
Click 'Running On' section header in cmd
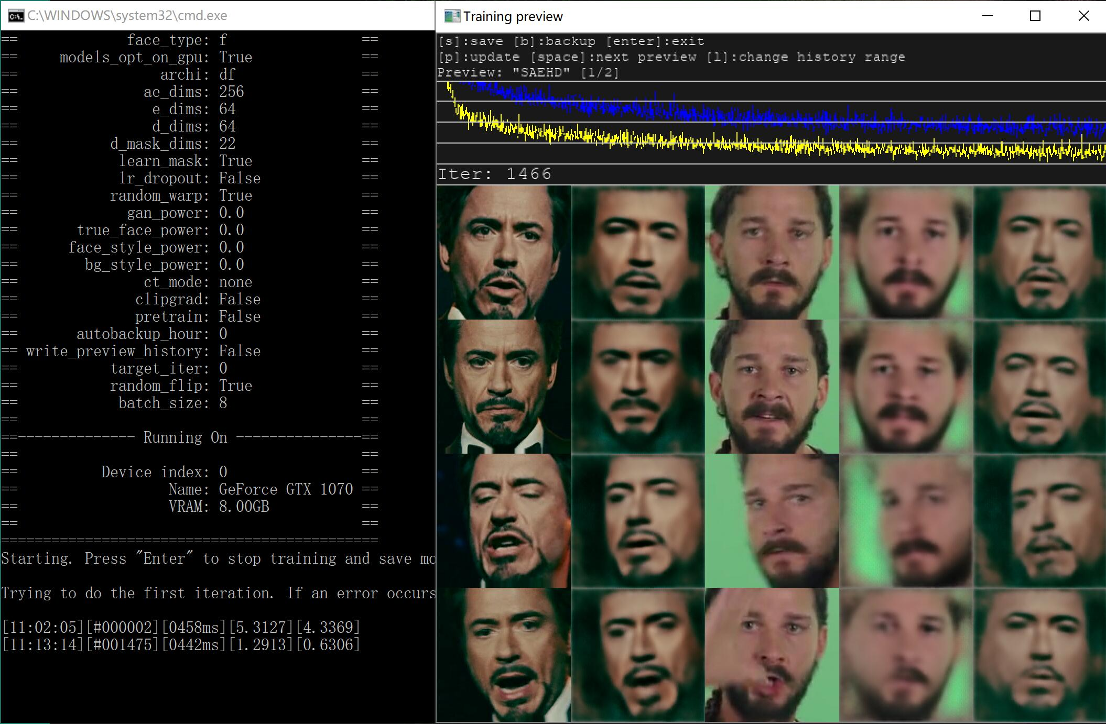click(186, 437)
